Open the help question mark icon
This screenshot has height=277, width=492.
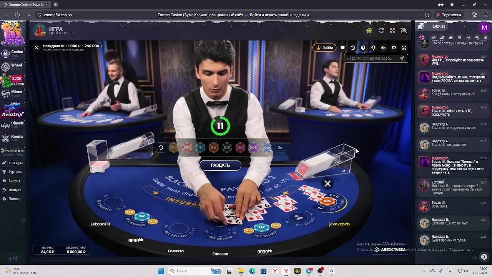363,48
